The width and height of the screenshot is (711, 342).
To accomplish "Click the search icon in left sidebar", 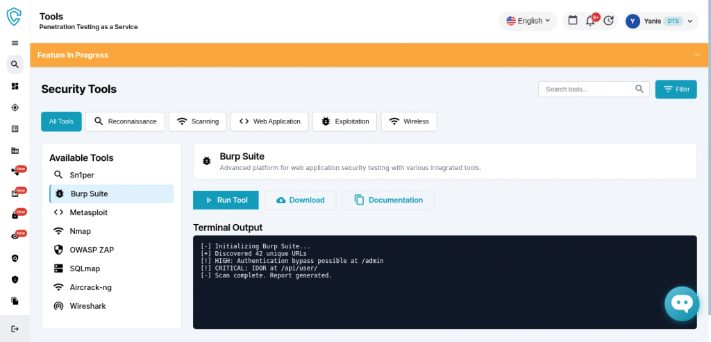I will tap(15, 65).
